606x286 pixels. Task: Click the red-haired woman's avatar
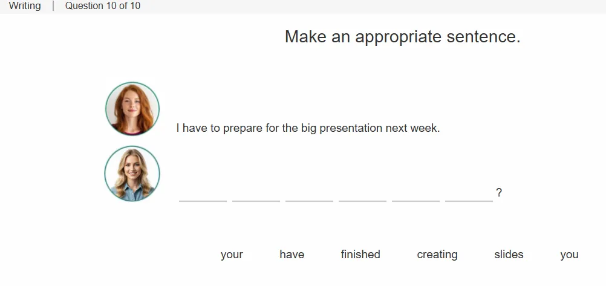(132, 109)
